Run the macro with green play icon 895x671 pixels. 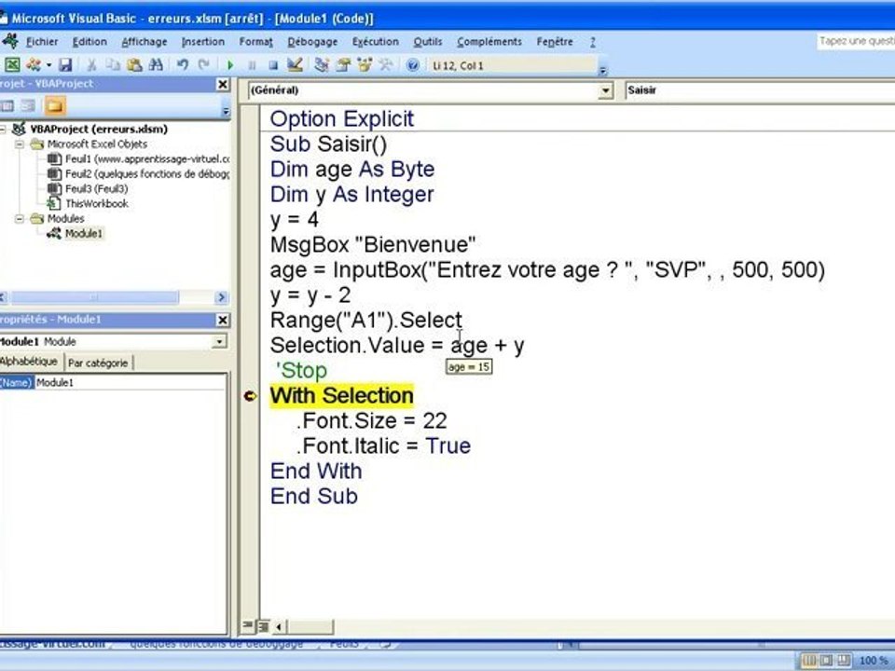[x=230, y=65]
